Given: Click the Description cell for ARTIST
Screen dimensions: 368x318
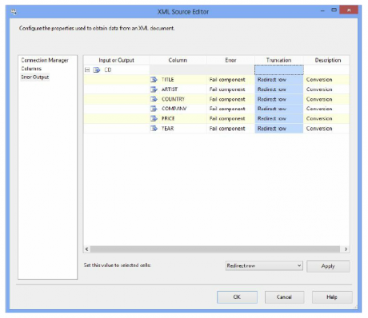Looking at the screenshot, I should [x=326, y=89].
